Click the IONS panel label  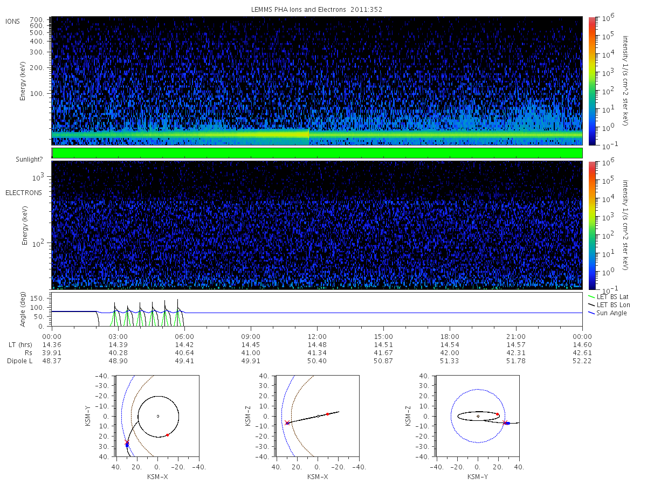pos(13,21)
